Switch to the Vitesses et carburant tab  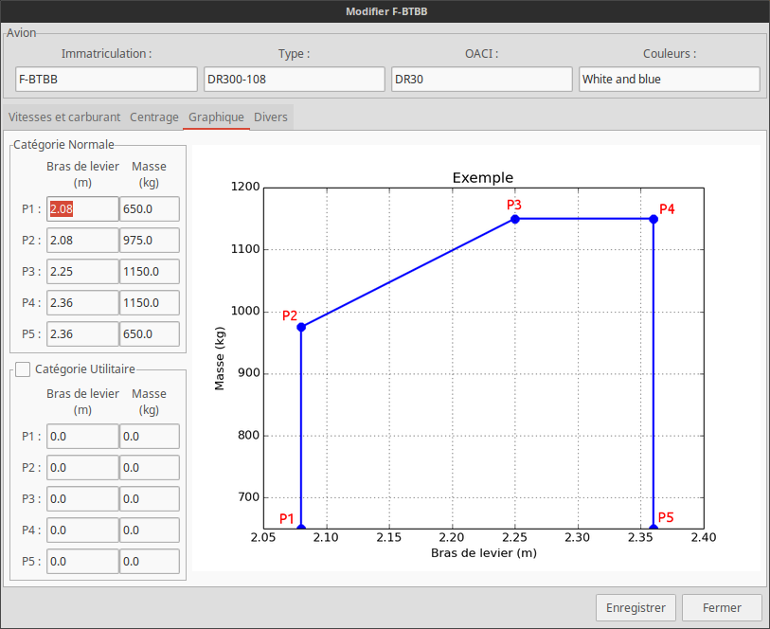pyautogui.click(x=64, y=117)
